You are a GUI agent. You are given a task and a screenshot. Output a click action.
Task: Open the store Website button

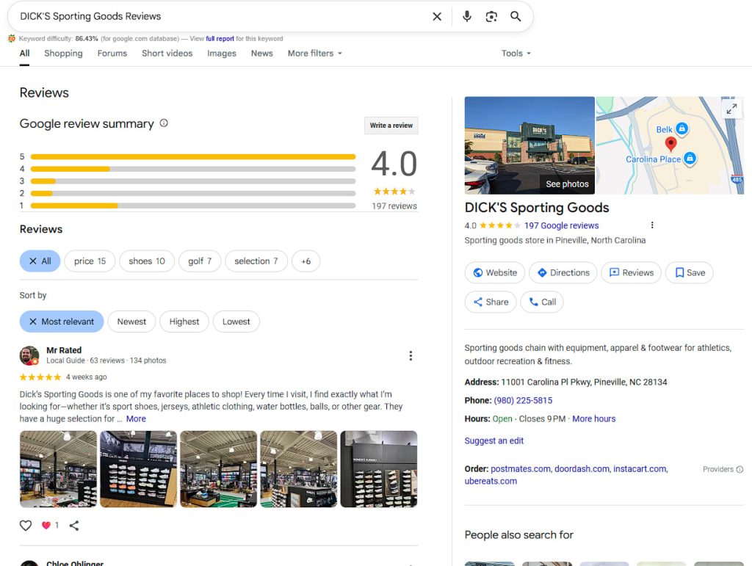coord(494,272)
